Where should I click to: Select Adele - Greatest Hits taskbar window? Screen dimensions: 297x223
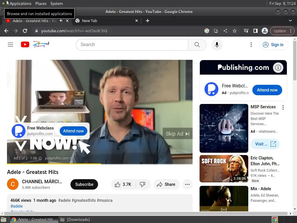tap(34, 220)
